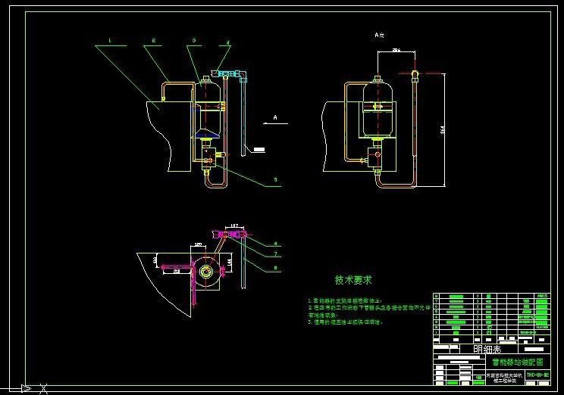Click the UCS origin icon

point(27,388)
